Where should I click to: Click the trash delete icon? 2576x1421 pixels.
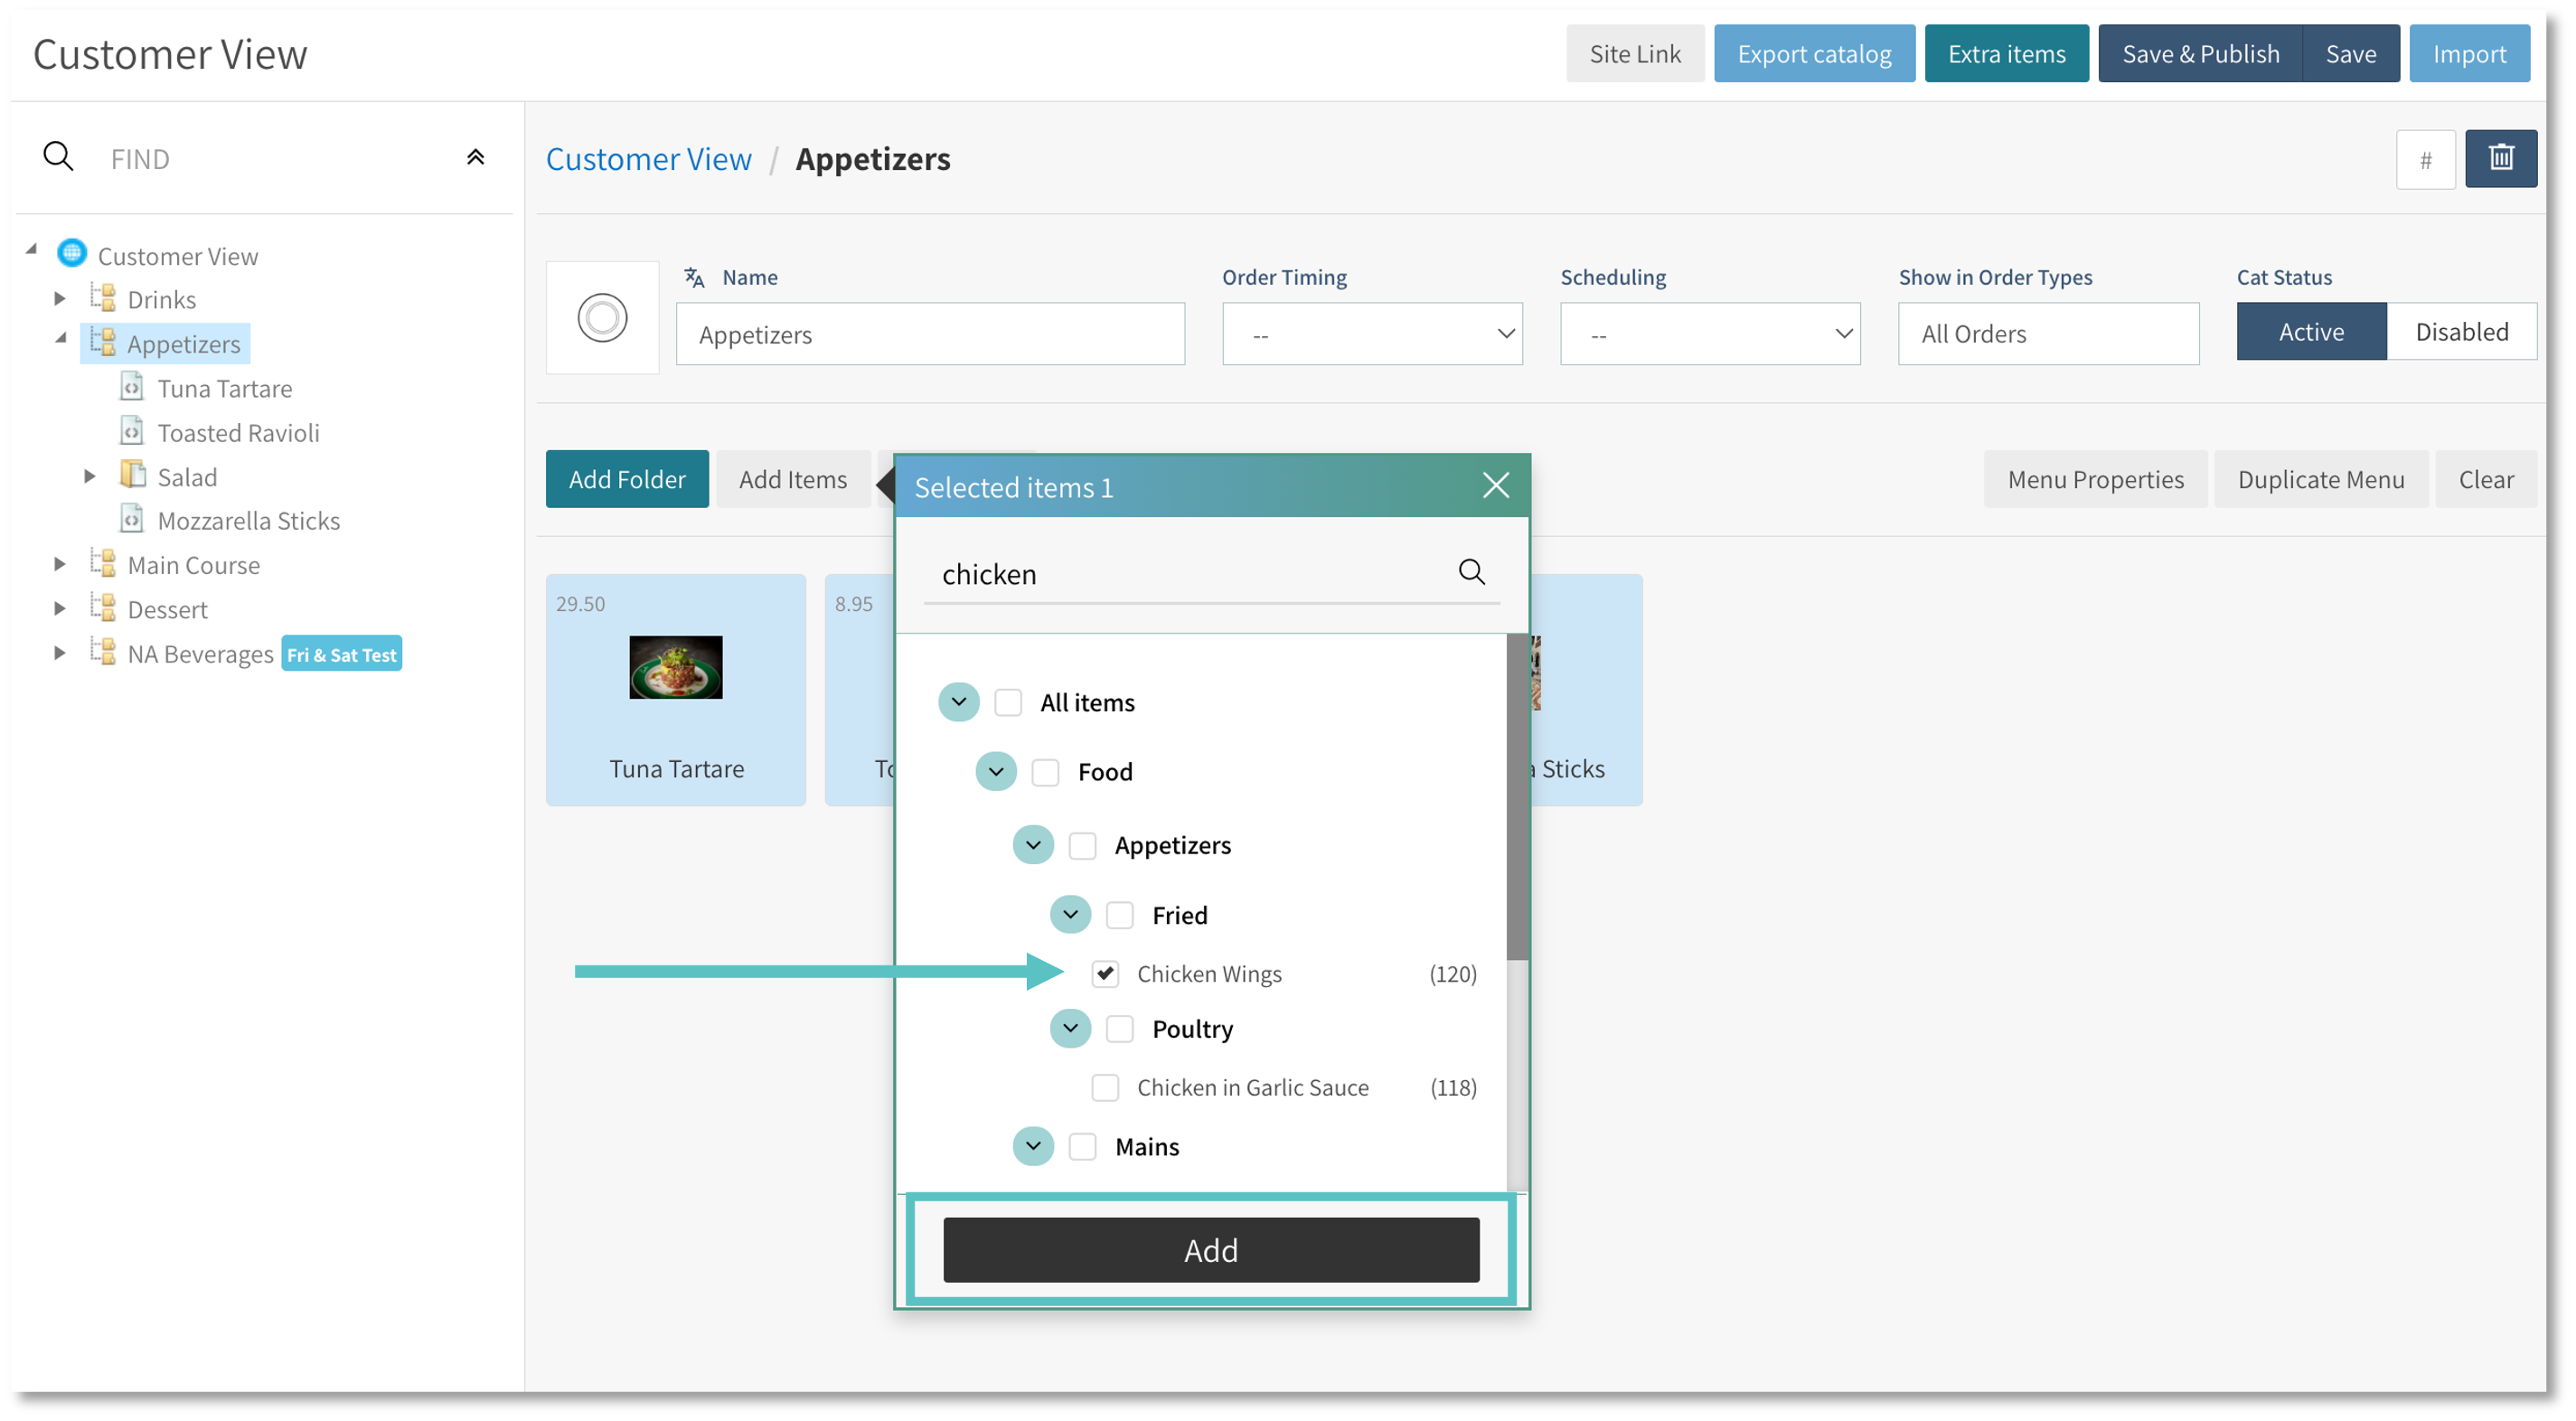2500,158
